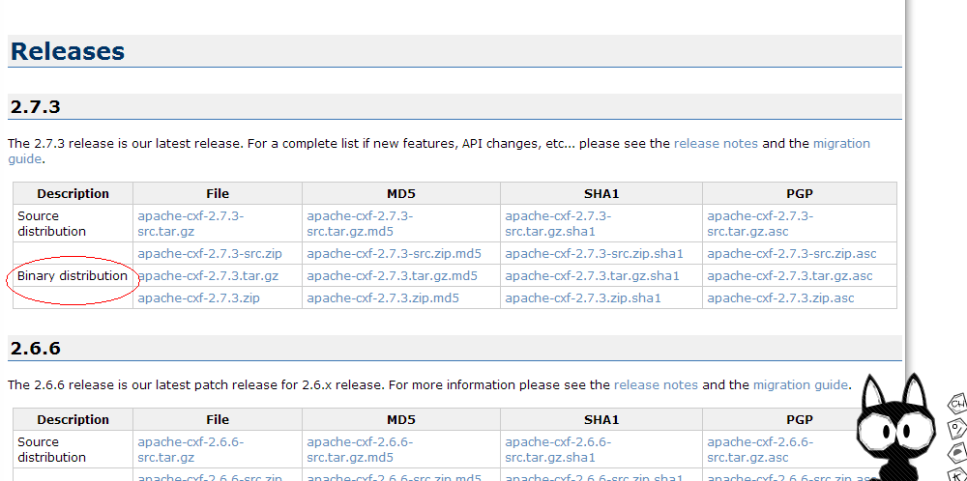Click PGP column header in 2.7.3 table
The image size is (967, 481).
[800, 193]
